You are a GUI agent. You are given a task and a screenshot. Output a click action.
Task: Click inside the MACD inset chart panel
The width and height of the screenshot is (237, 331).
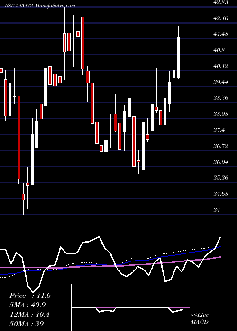[x=130, y=307]
